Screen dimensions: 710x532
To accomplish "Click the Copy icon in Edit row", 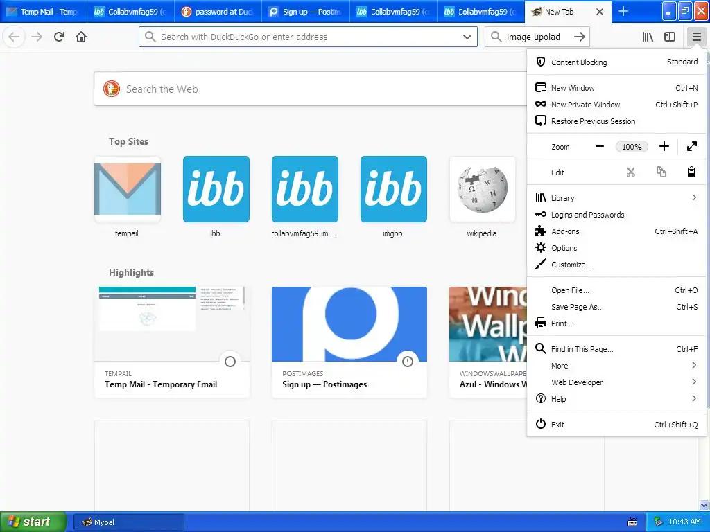I will pos(661,172).
